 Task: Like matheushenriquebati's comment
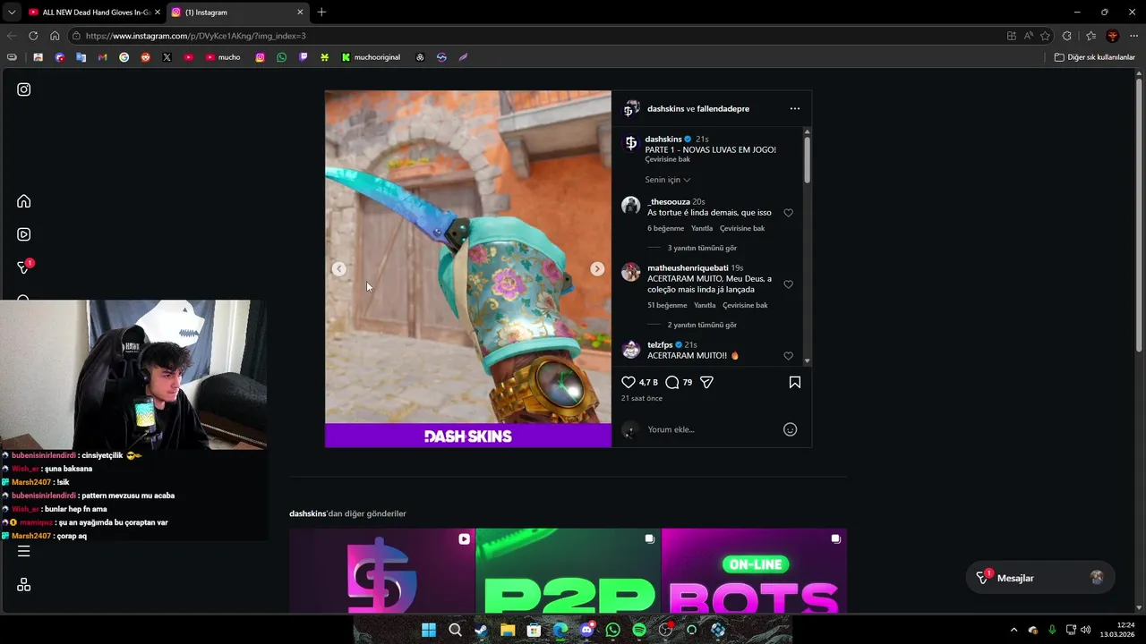[788, 284]
